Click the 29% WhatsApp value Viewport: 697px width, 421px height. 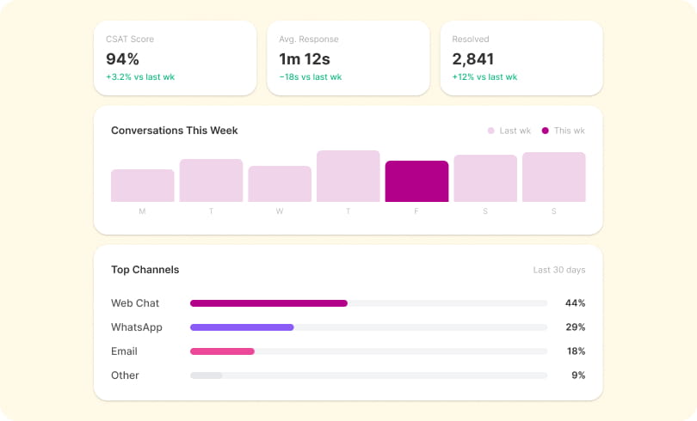[x=576, y=327]
